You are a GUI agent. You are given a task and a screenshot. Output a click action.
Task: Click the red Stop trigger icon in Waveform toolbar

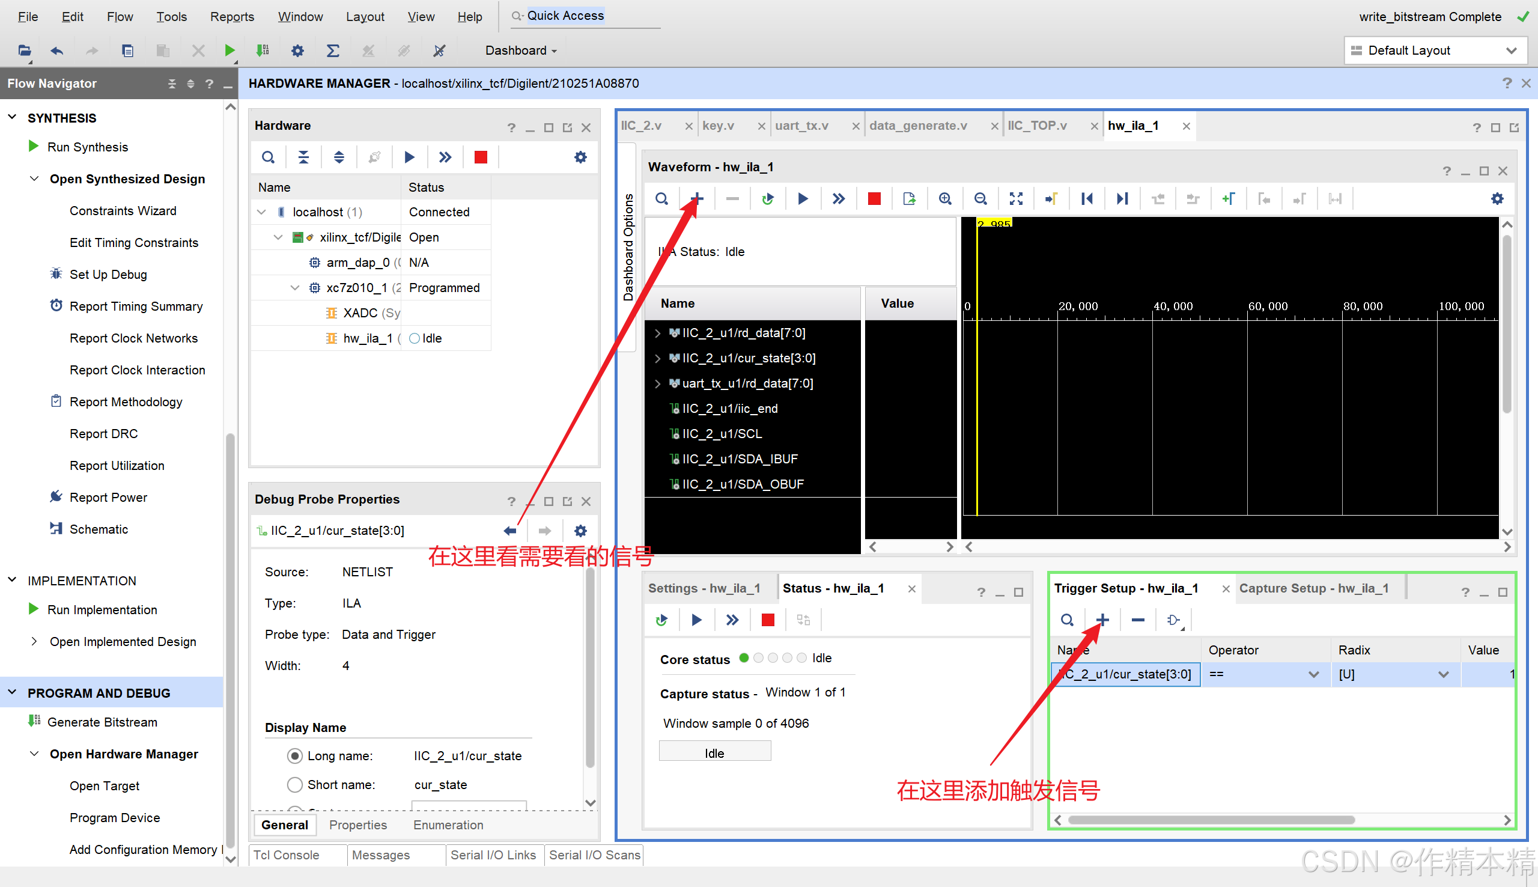(874, 198)
